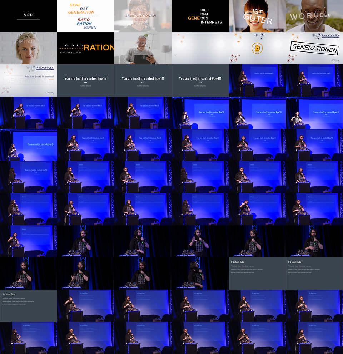Select the third gray '#pw18' title slide
Screen dimensions: 343x354
[x=200, y=80]
